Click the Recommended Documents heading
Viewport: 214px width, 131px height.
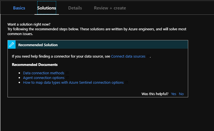[x=35, y=65]
